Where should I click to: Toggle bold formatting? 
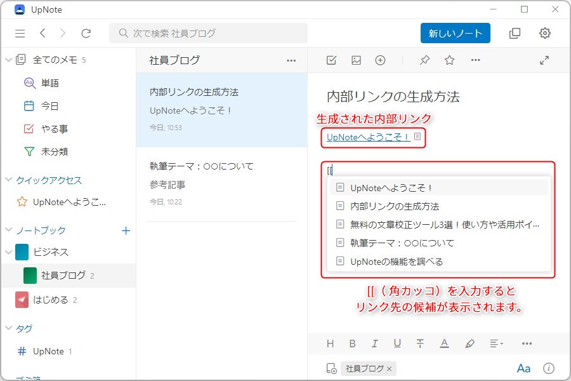353,344
